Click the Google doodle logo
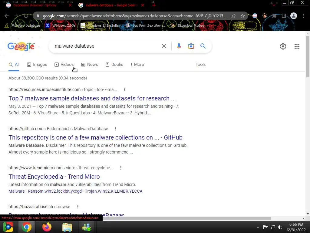This screenshot has height=233, width=310. pos(21,46)
